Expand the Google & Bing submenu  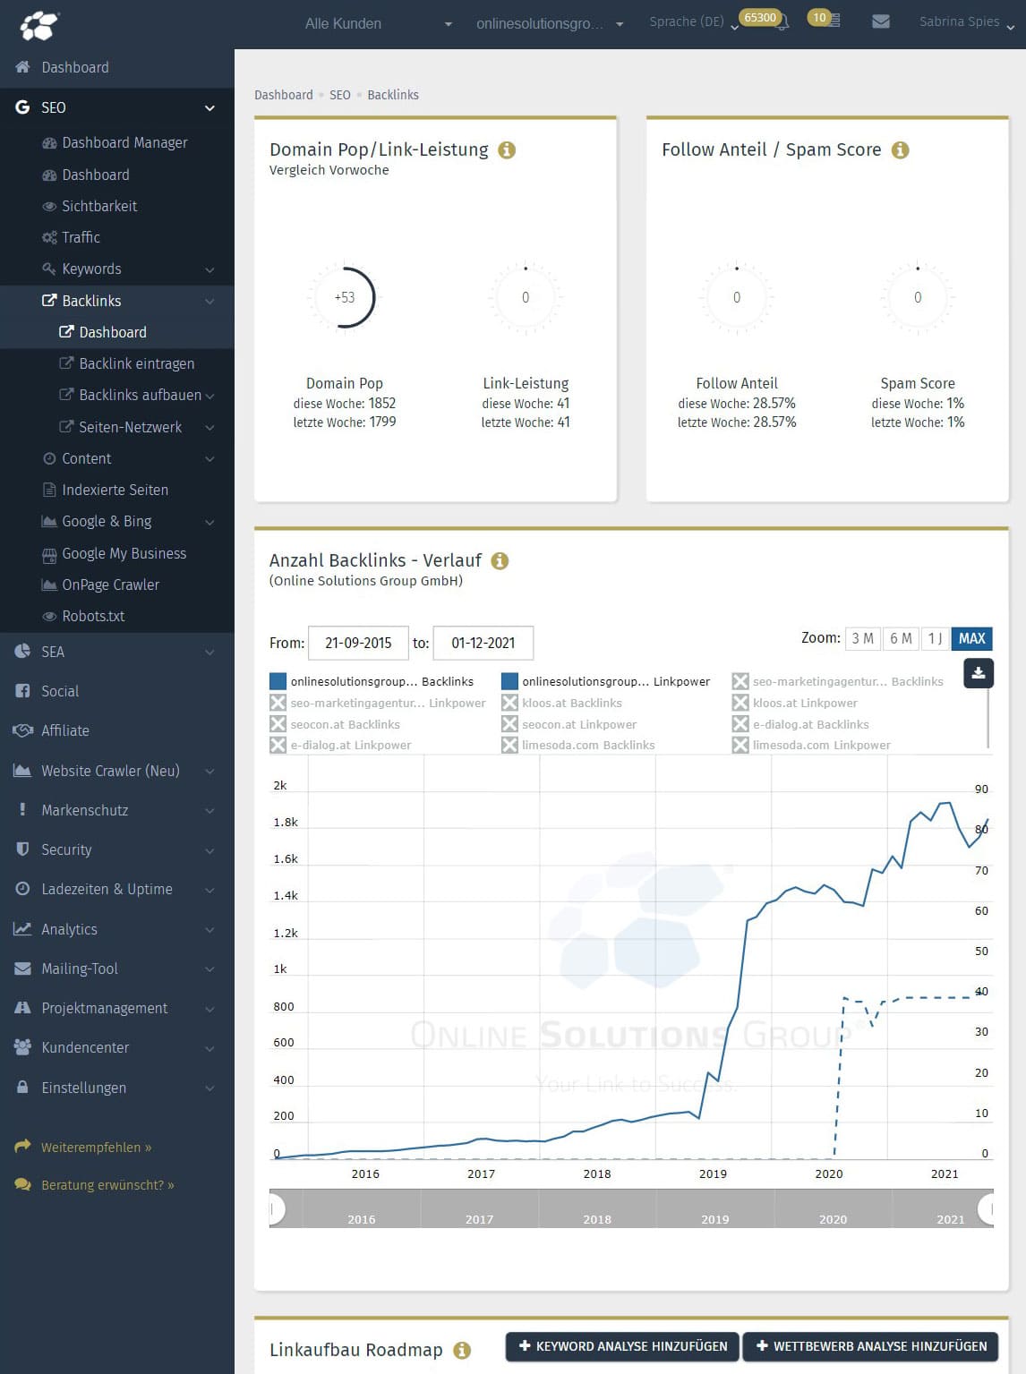click(x=209, y=522)
